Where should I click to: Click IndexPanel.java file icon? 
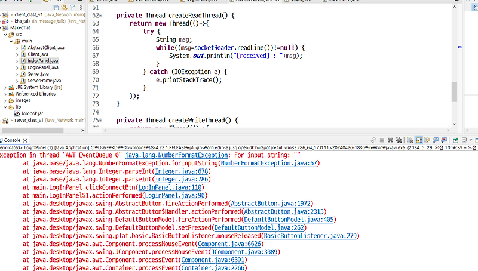coord(23,61)
